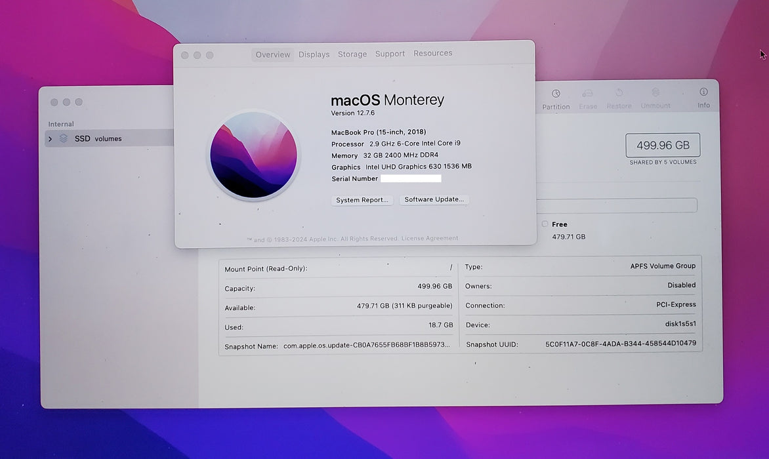Open the Storage tab
The height and width of the screenshot is (459, 769).
[352, 54]
